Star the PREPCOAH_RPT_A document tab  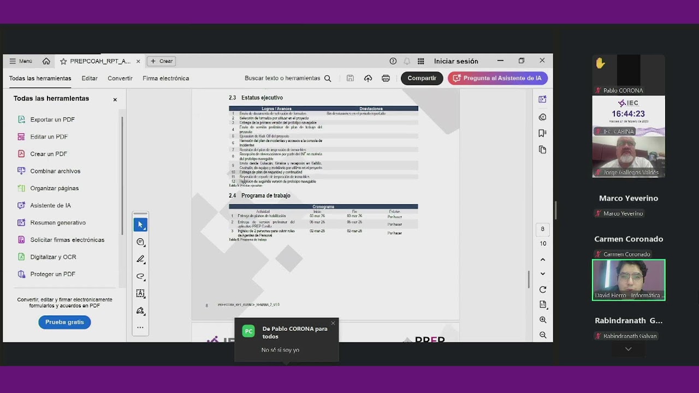pyautogui.click(x=63, y=61)
